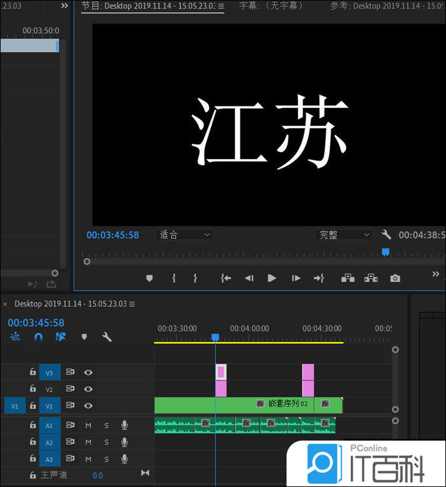This screenshot has width=446, height=487.
Task: Toggle V2 track eye visibility
Action: point(88,389)
